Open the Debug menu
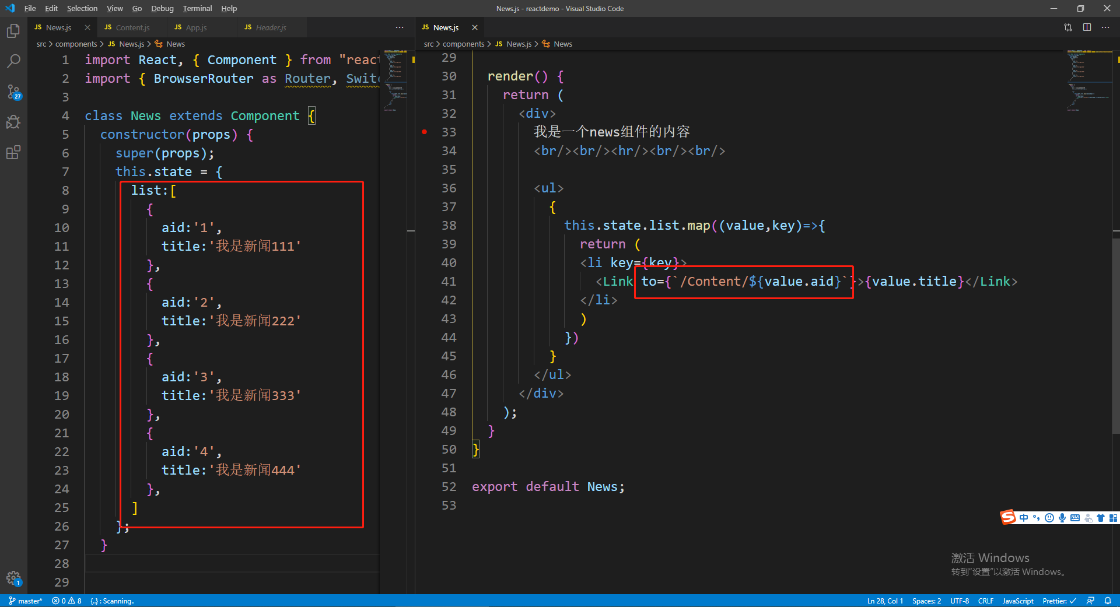The height and width of the screenshot is (607, 1120). pos(162,8)
